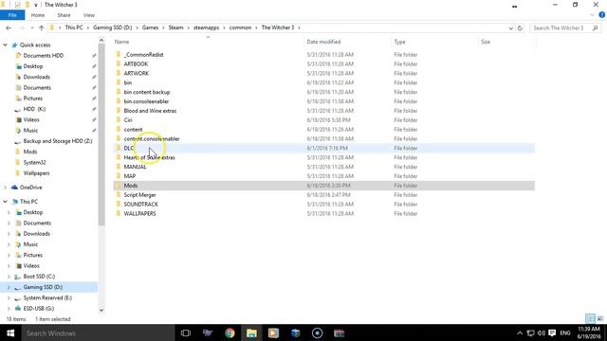Click 'Gaming SSD (D:)' breadcrumb segment
This screenshot has width=607, height=341.
(x=112, y=27)
